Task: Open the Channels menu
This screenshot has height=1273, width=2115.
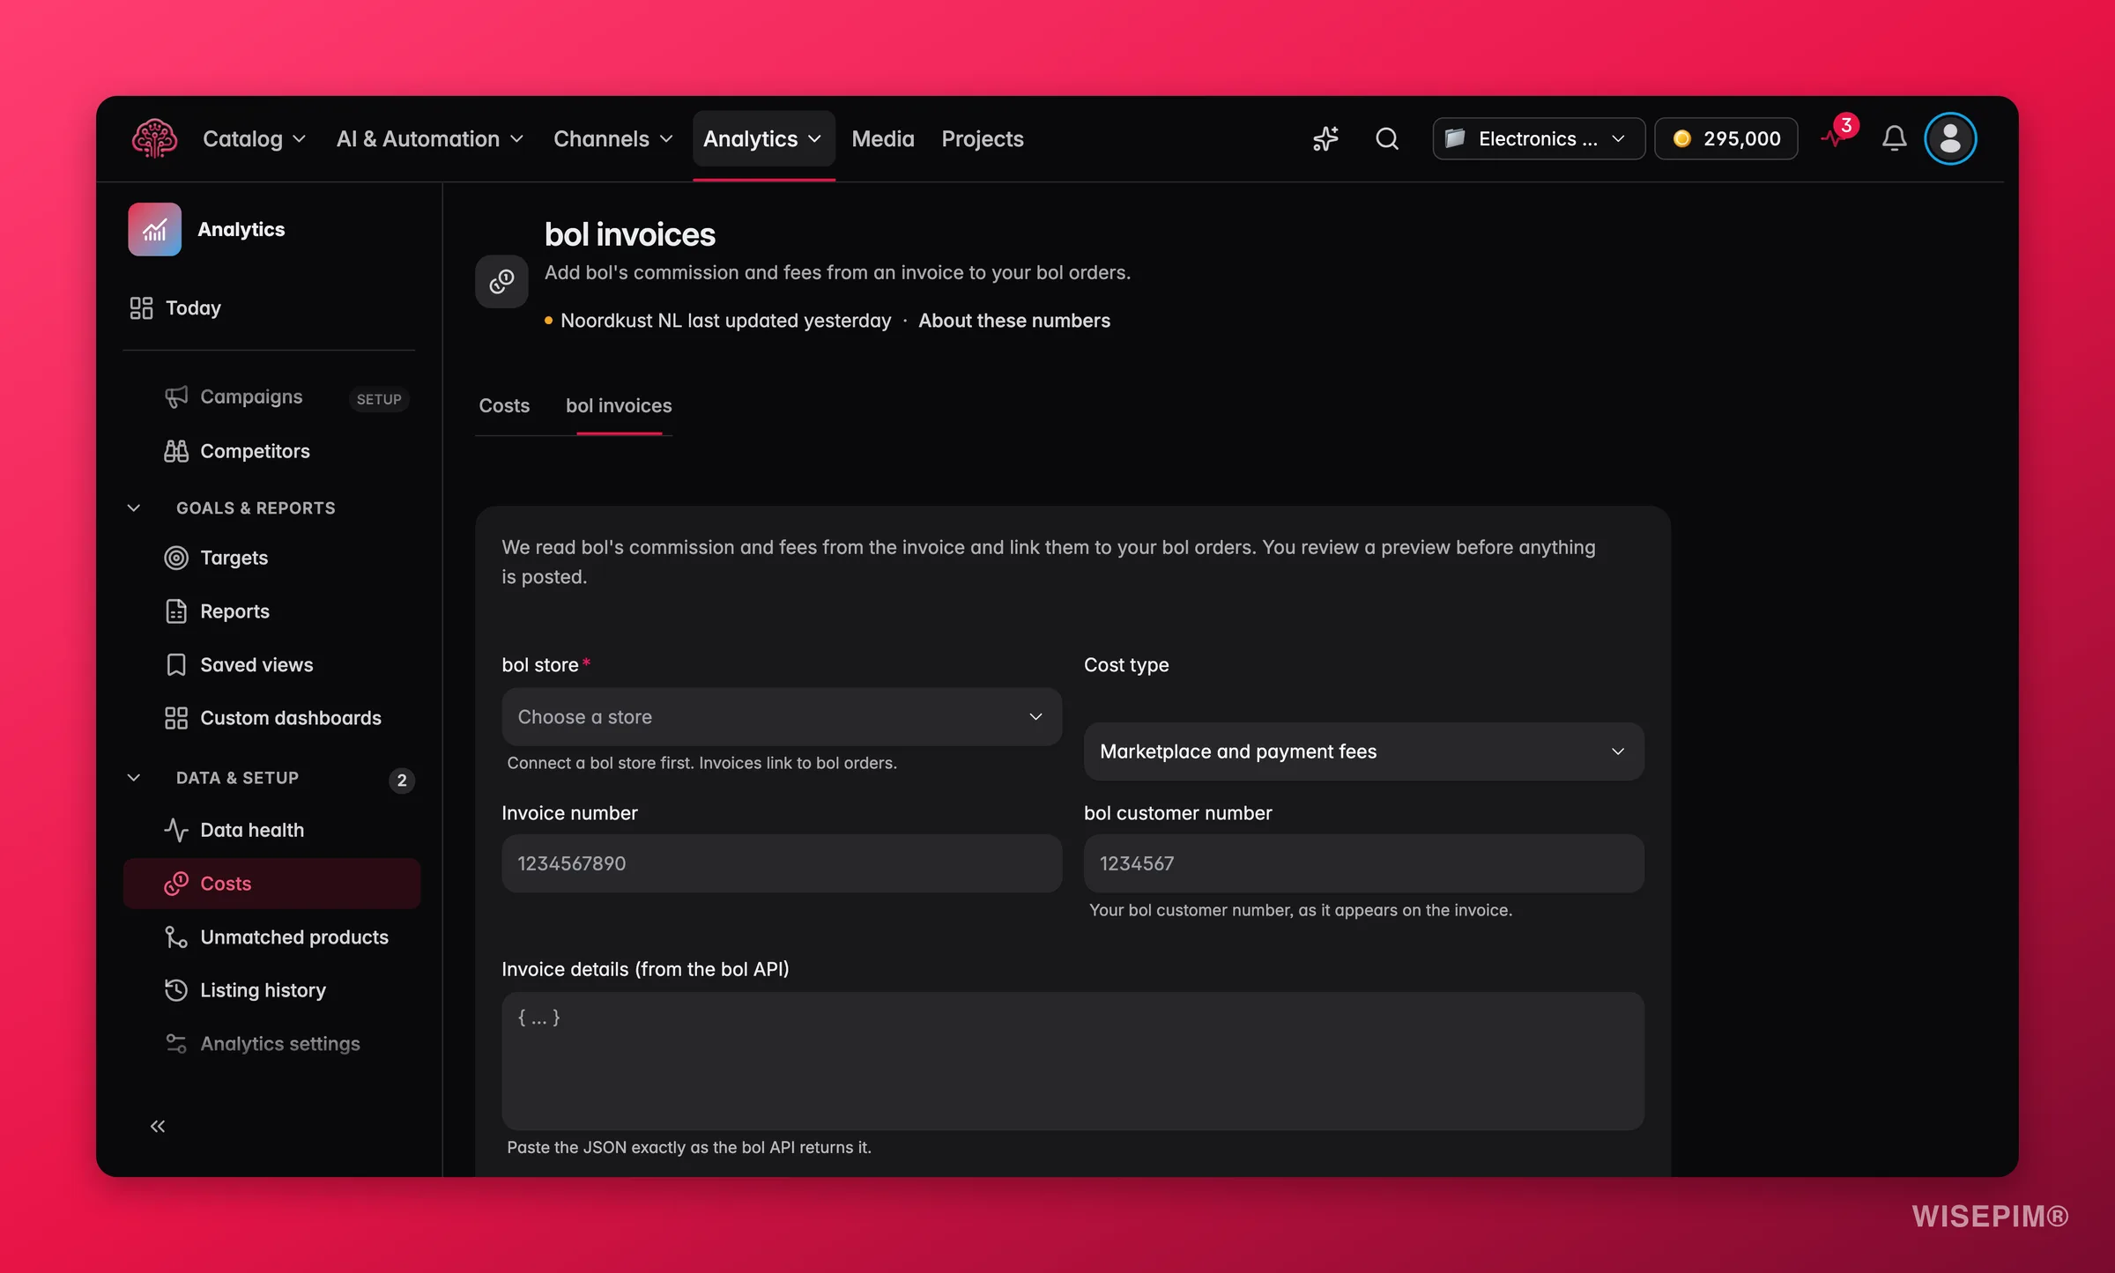Action: 612,138
